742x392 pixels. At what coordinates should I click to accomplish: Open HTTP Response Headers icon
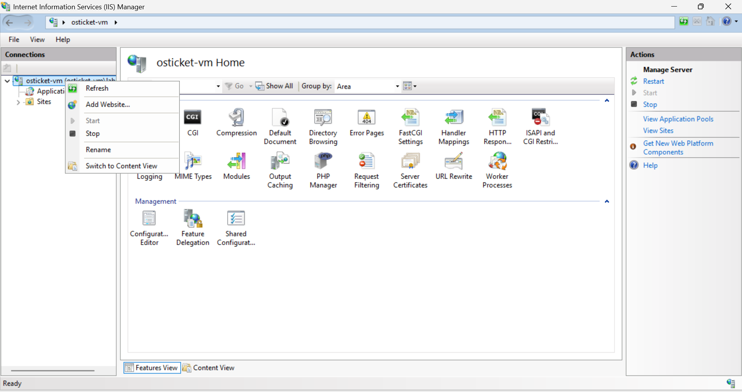[497, 127]
